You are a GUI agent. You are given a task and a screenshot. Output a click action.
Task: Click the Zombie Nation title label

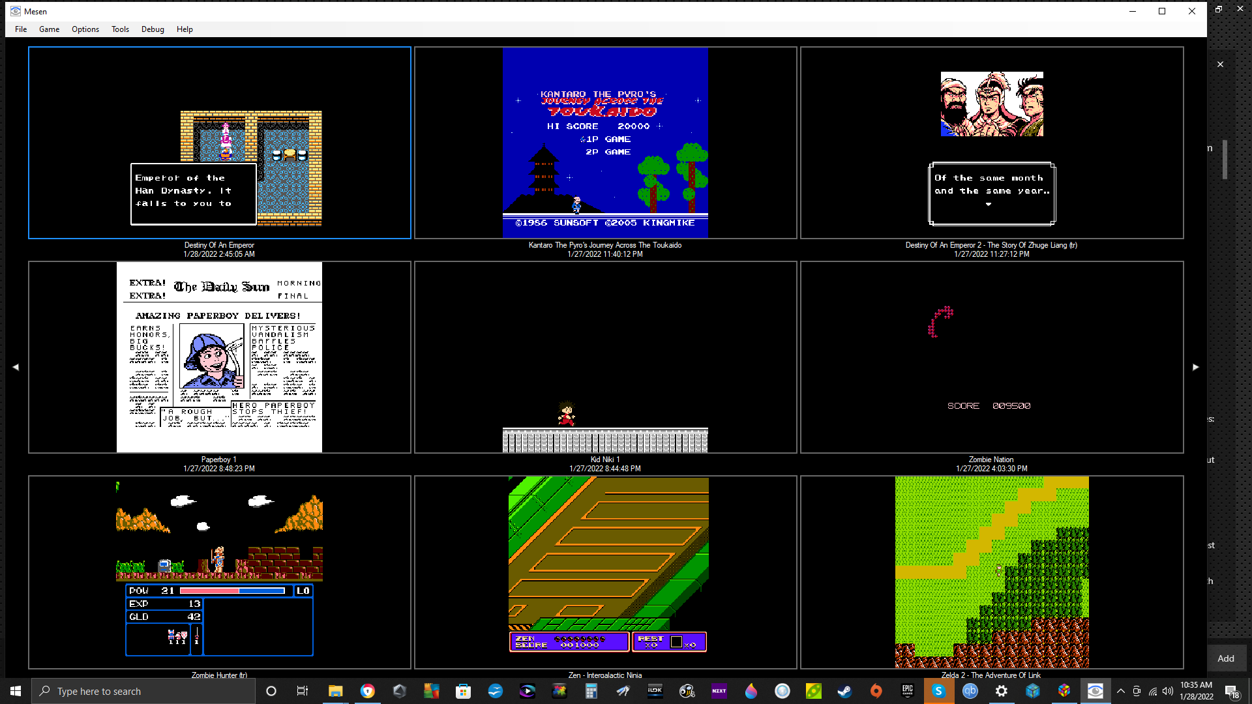991,460
